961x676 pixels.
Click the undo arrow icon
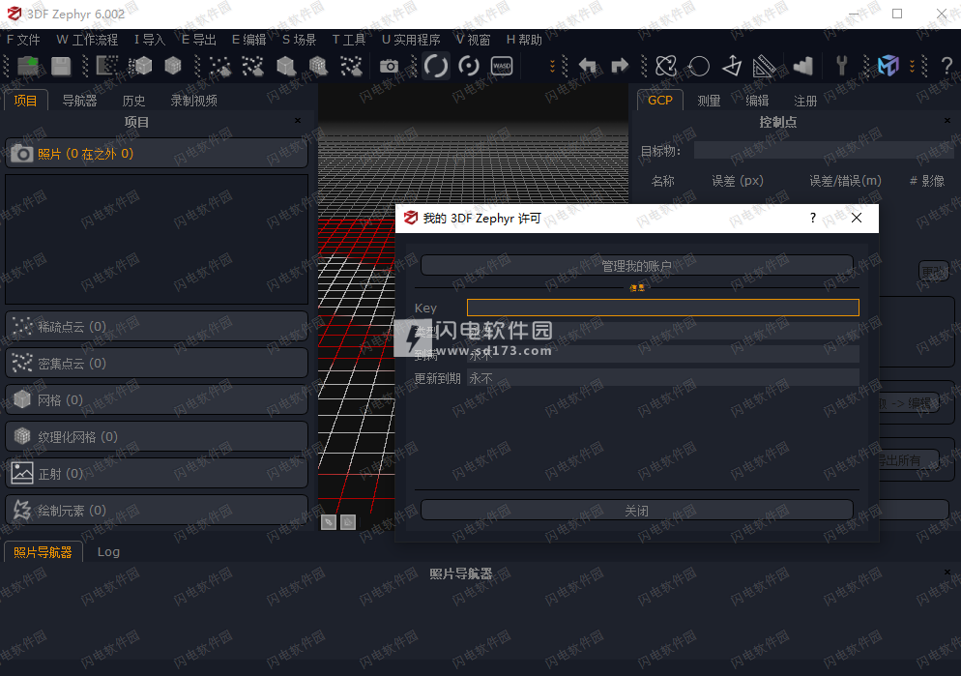(587, 66)
